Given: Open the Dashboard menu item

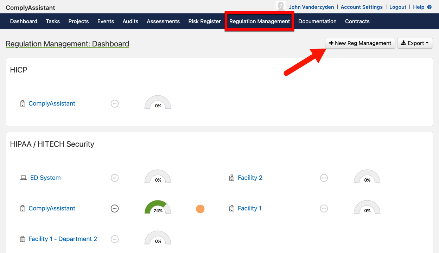Looking at the screenshot, I should (24, 21).
